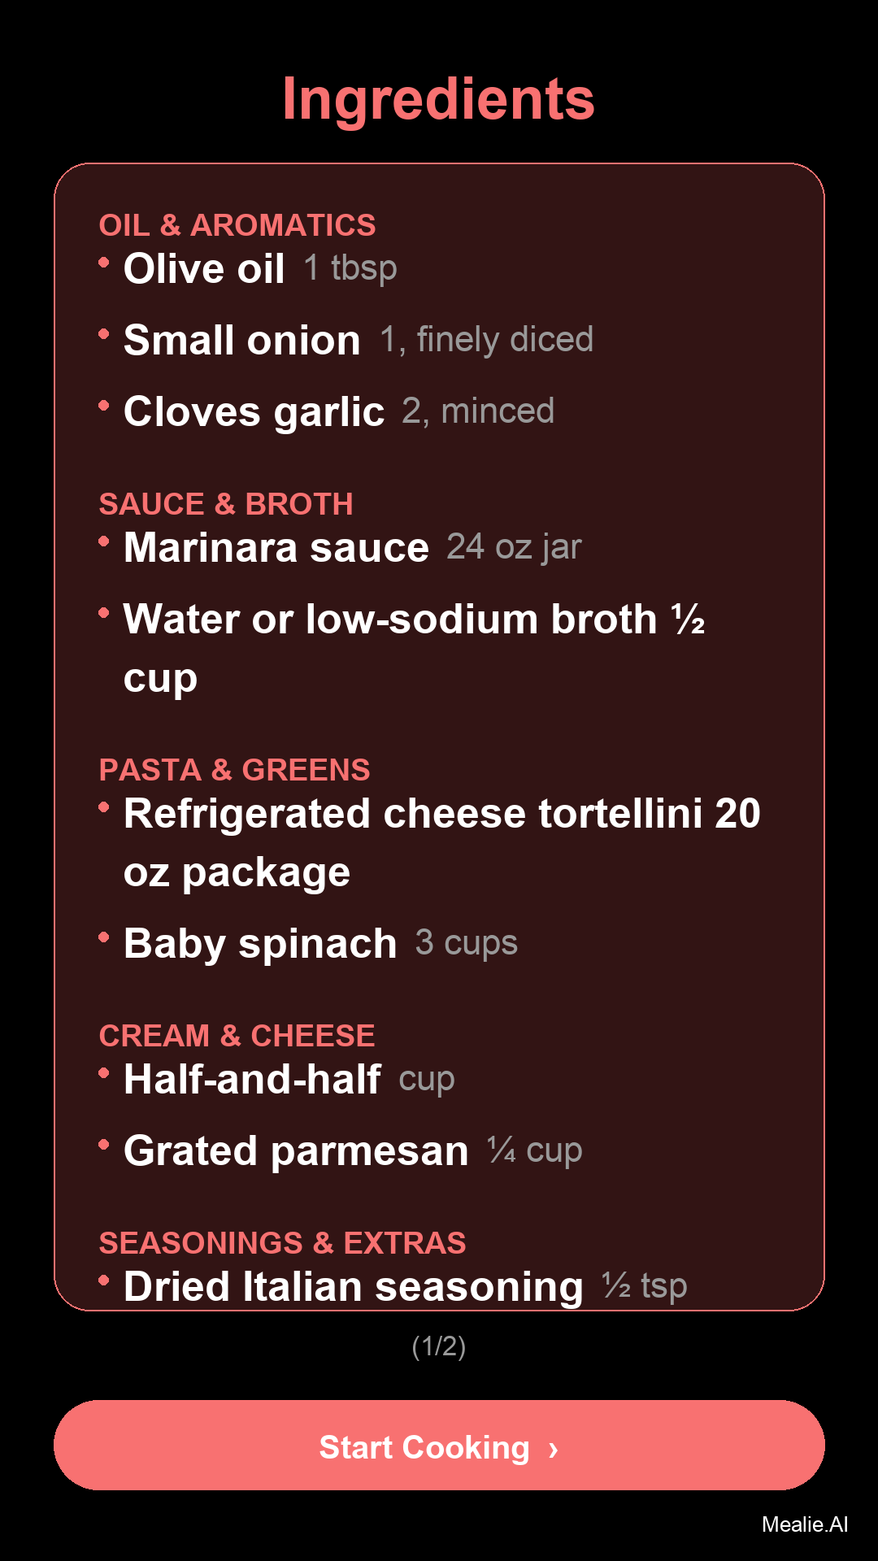Click the bullet next to Half-and-half
878x1561 pixels.
[104, 1073]
